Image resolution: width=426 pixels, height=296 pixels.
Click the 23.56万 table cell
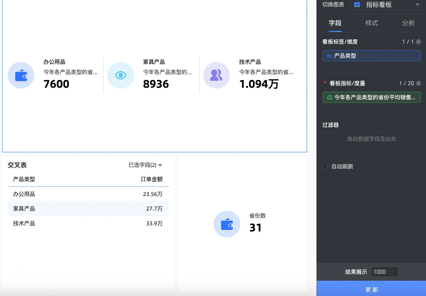(x=153, y=194)
